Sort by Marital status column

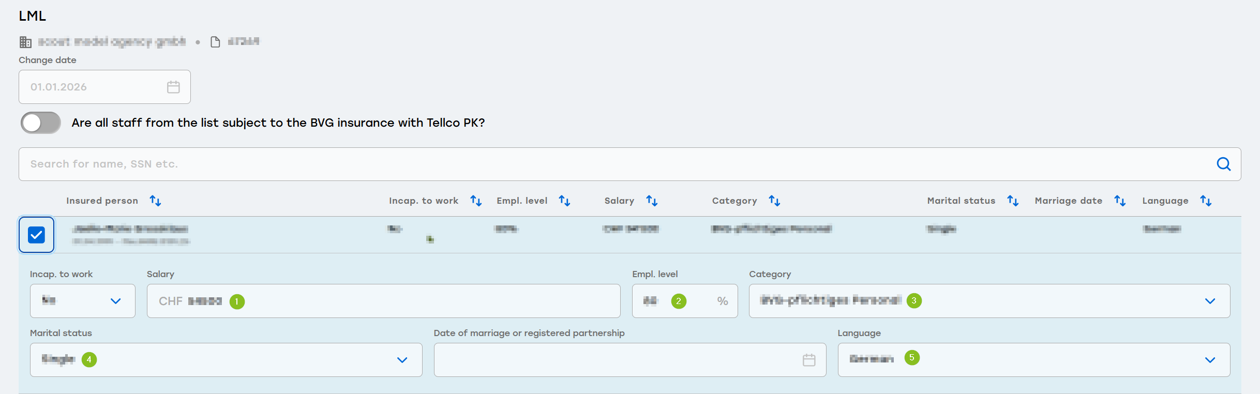pyautogui.click(x=1013, y=201)
